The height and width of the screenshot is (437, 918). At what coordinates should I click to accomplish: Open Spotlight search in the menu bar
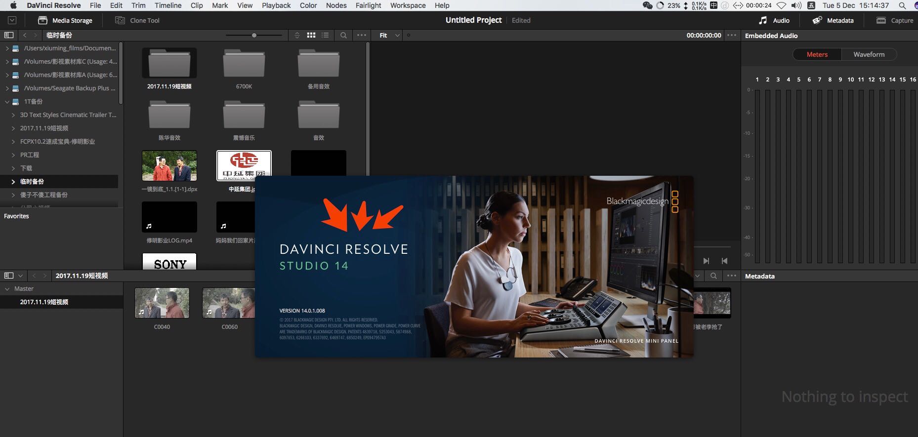(902, 5)
